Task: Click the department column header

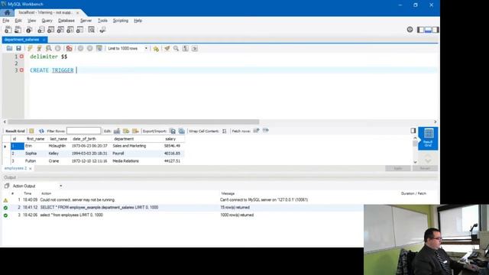Action: [124, 139]
